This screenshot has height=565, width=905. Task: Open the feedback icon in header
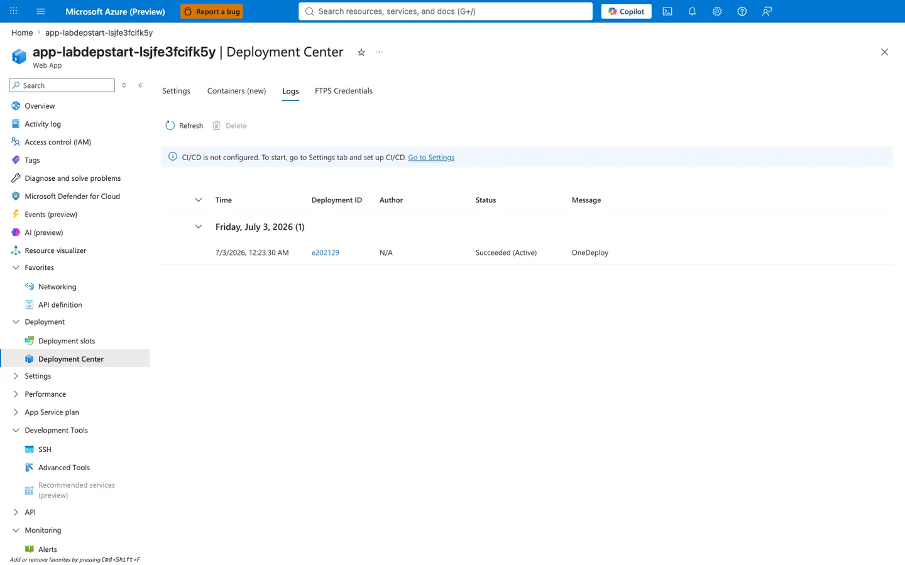(767, 11)
